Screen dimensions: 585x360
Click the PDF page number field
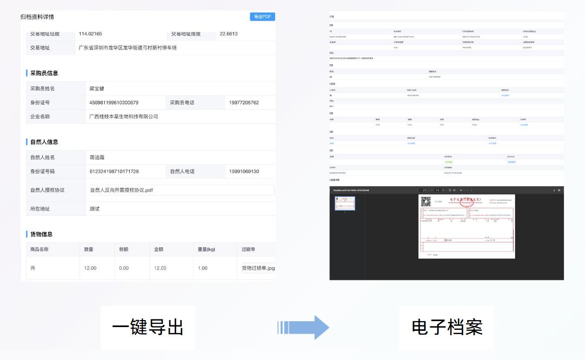(421, 190)
